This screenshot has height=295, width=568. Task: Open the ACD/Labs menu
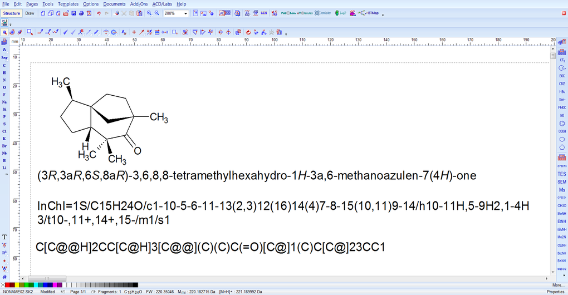pos(162,4)
